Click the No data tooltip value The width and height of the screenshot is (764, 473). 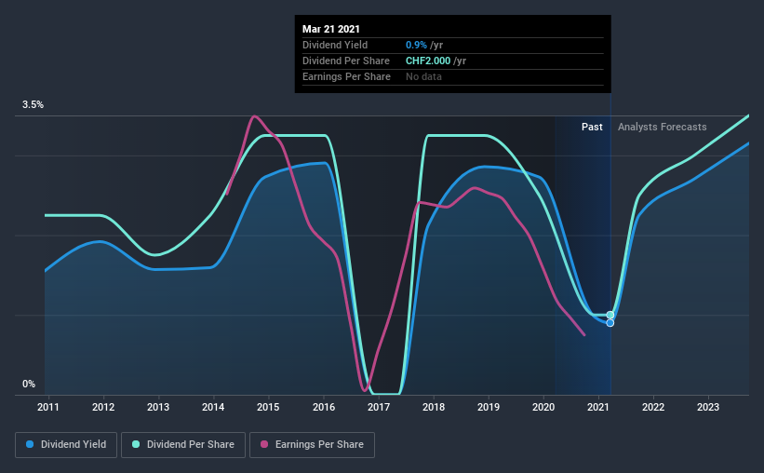[424, 76]
